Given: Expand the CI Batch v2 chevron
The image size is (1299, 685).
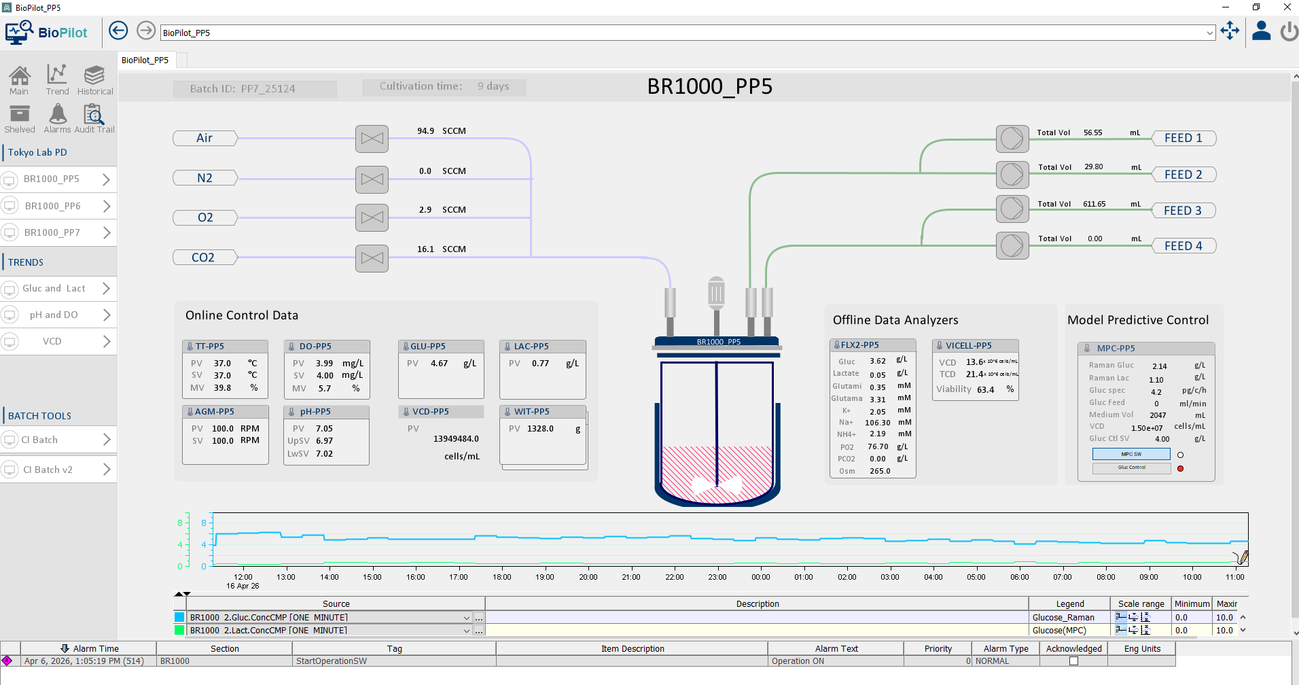Looking at the screenshot, I should 106,470.
